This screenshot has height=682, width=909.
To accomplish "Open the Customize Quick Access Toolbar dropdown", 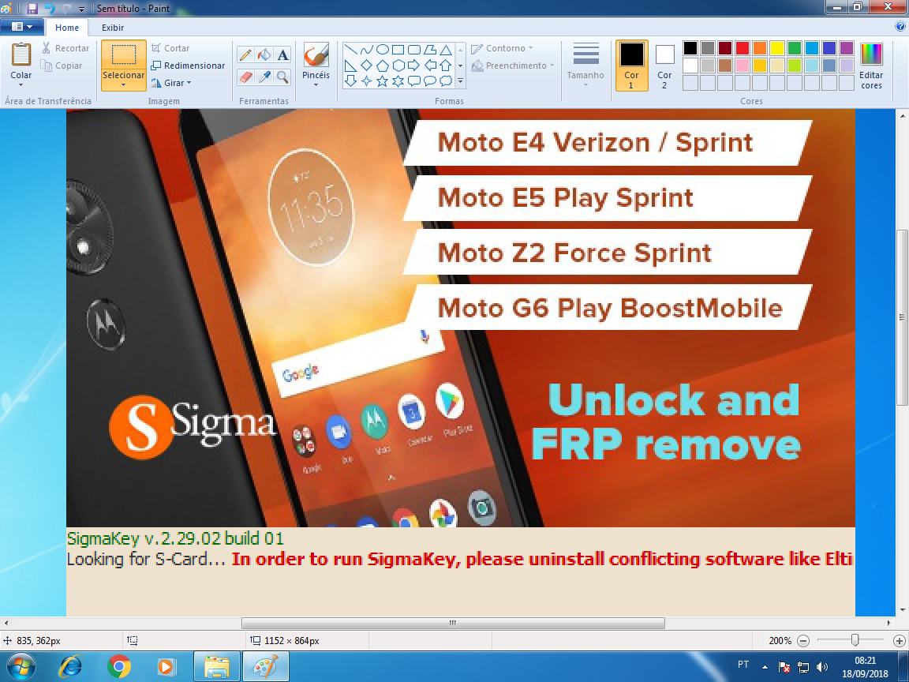I will (82, 9).
